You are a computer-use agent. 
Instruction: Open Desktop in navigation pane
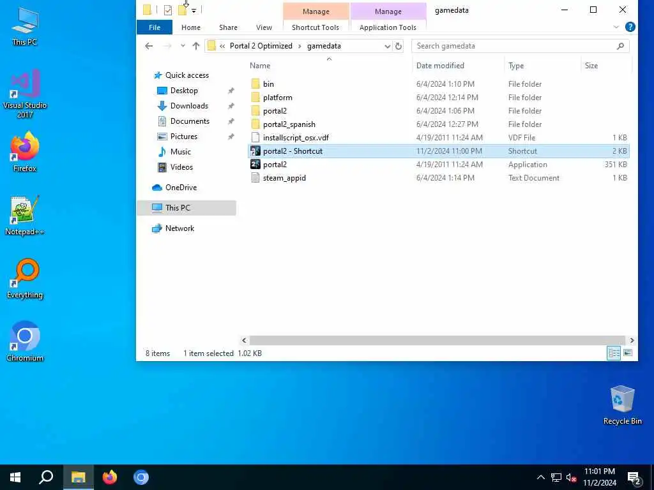(184, 91)
